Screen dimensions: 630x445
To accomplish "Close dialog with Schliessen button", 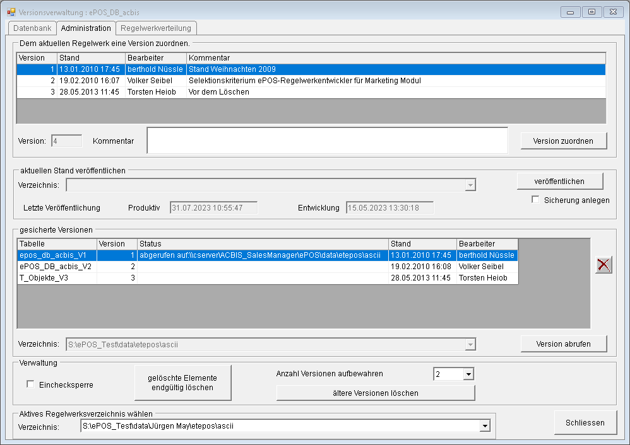I will [585, 423].
